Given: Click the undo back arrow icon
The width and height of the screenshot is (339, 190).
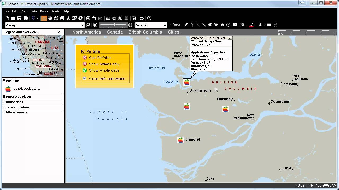Looking at the screenshot, I should tap(94, 18).
